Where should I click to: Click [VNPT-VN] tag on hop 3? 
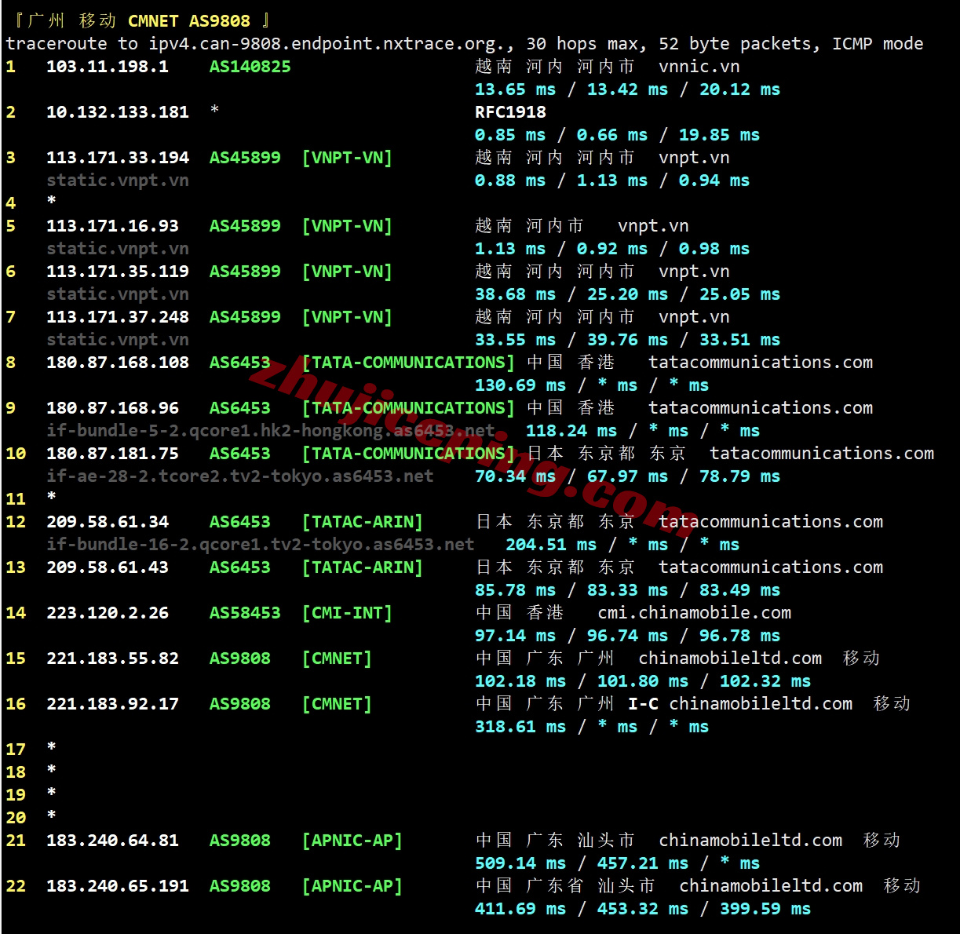[x=347, y=158]
